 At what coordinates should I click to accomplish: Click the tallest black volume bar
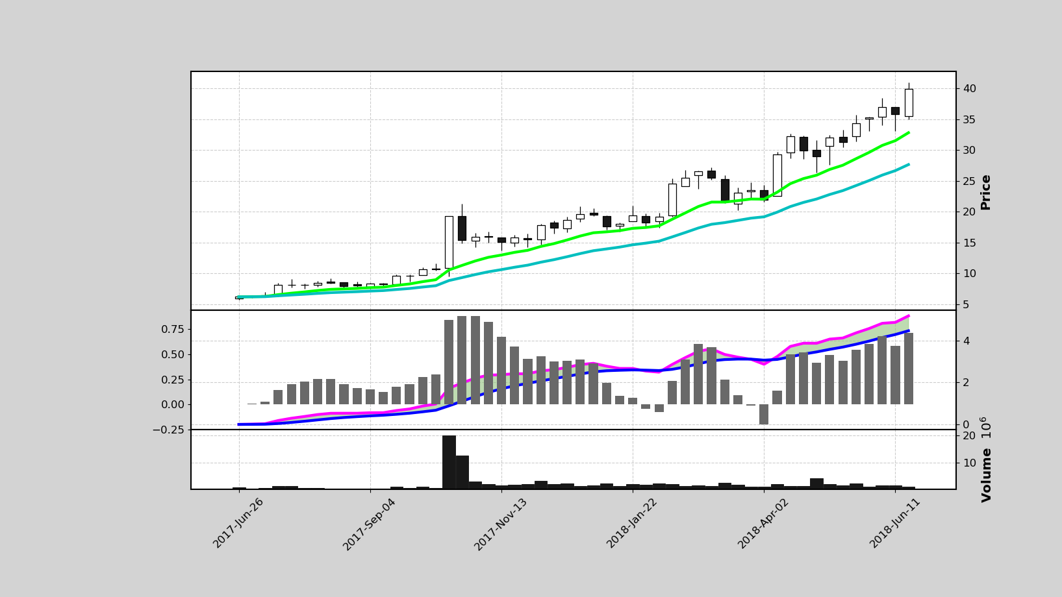coord(449,462)
